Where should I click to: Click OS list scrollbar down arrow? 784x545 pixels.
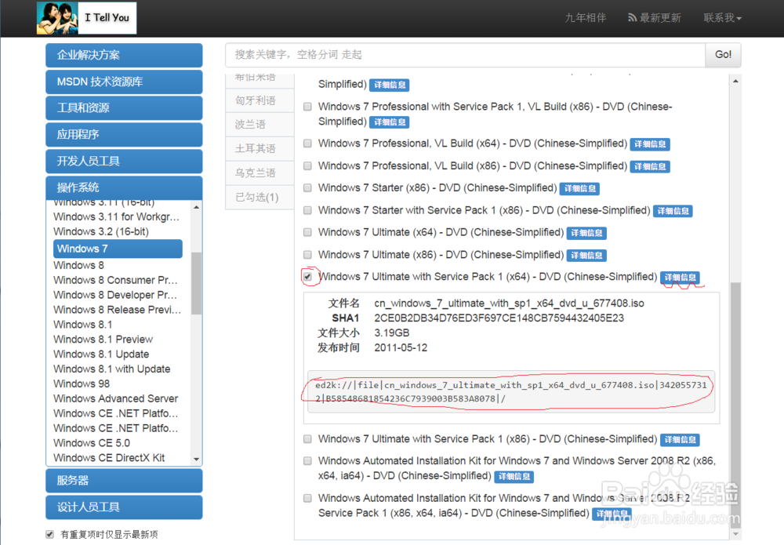197,459
